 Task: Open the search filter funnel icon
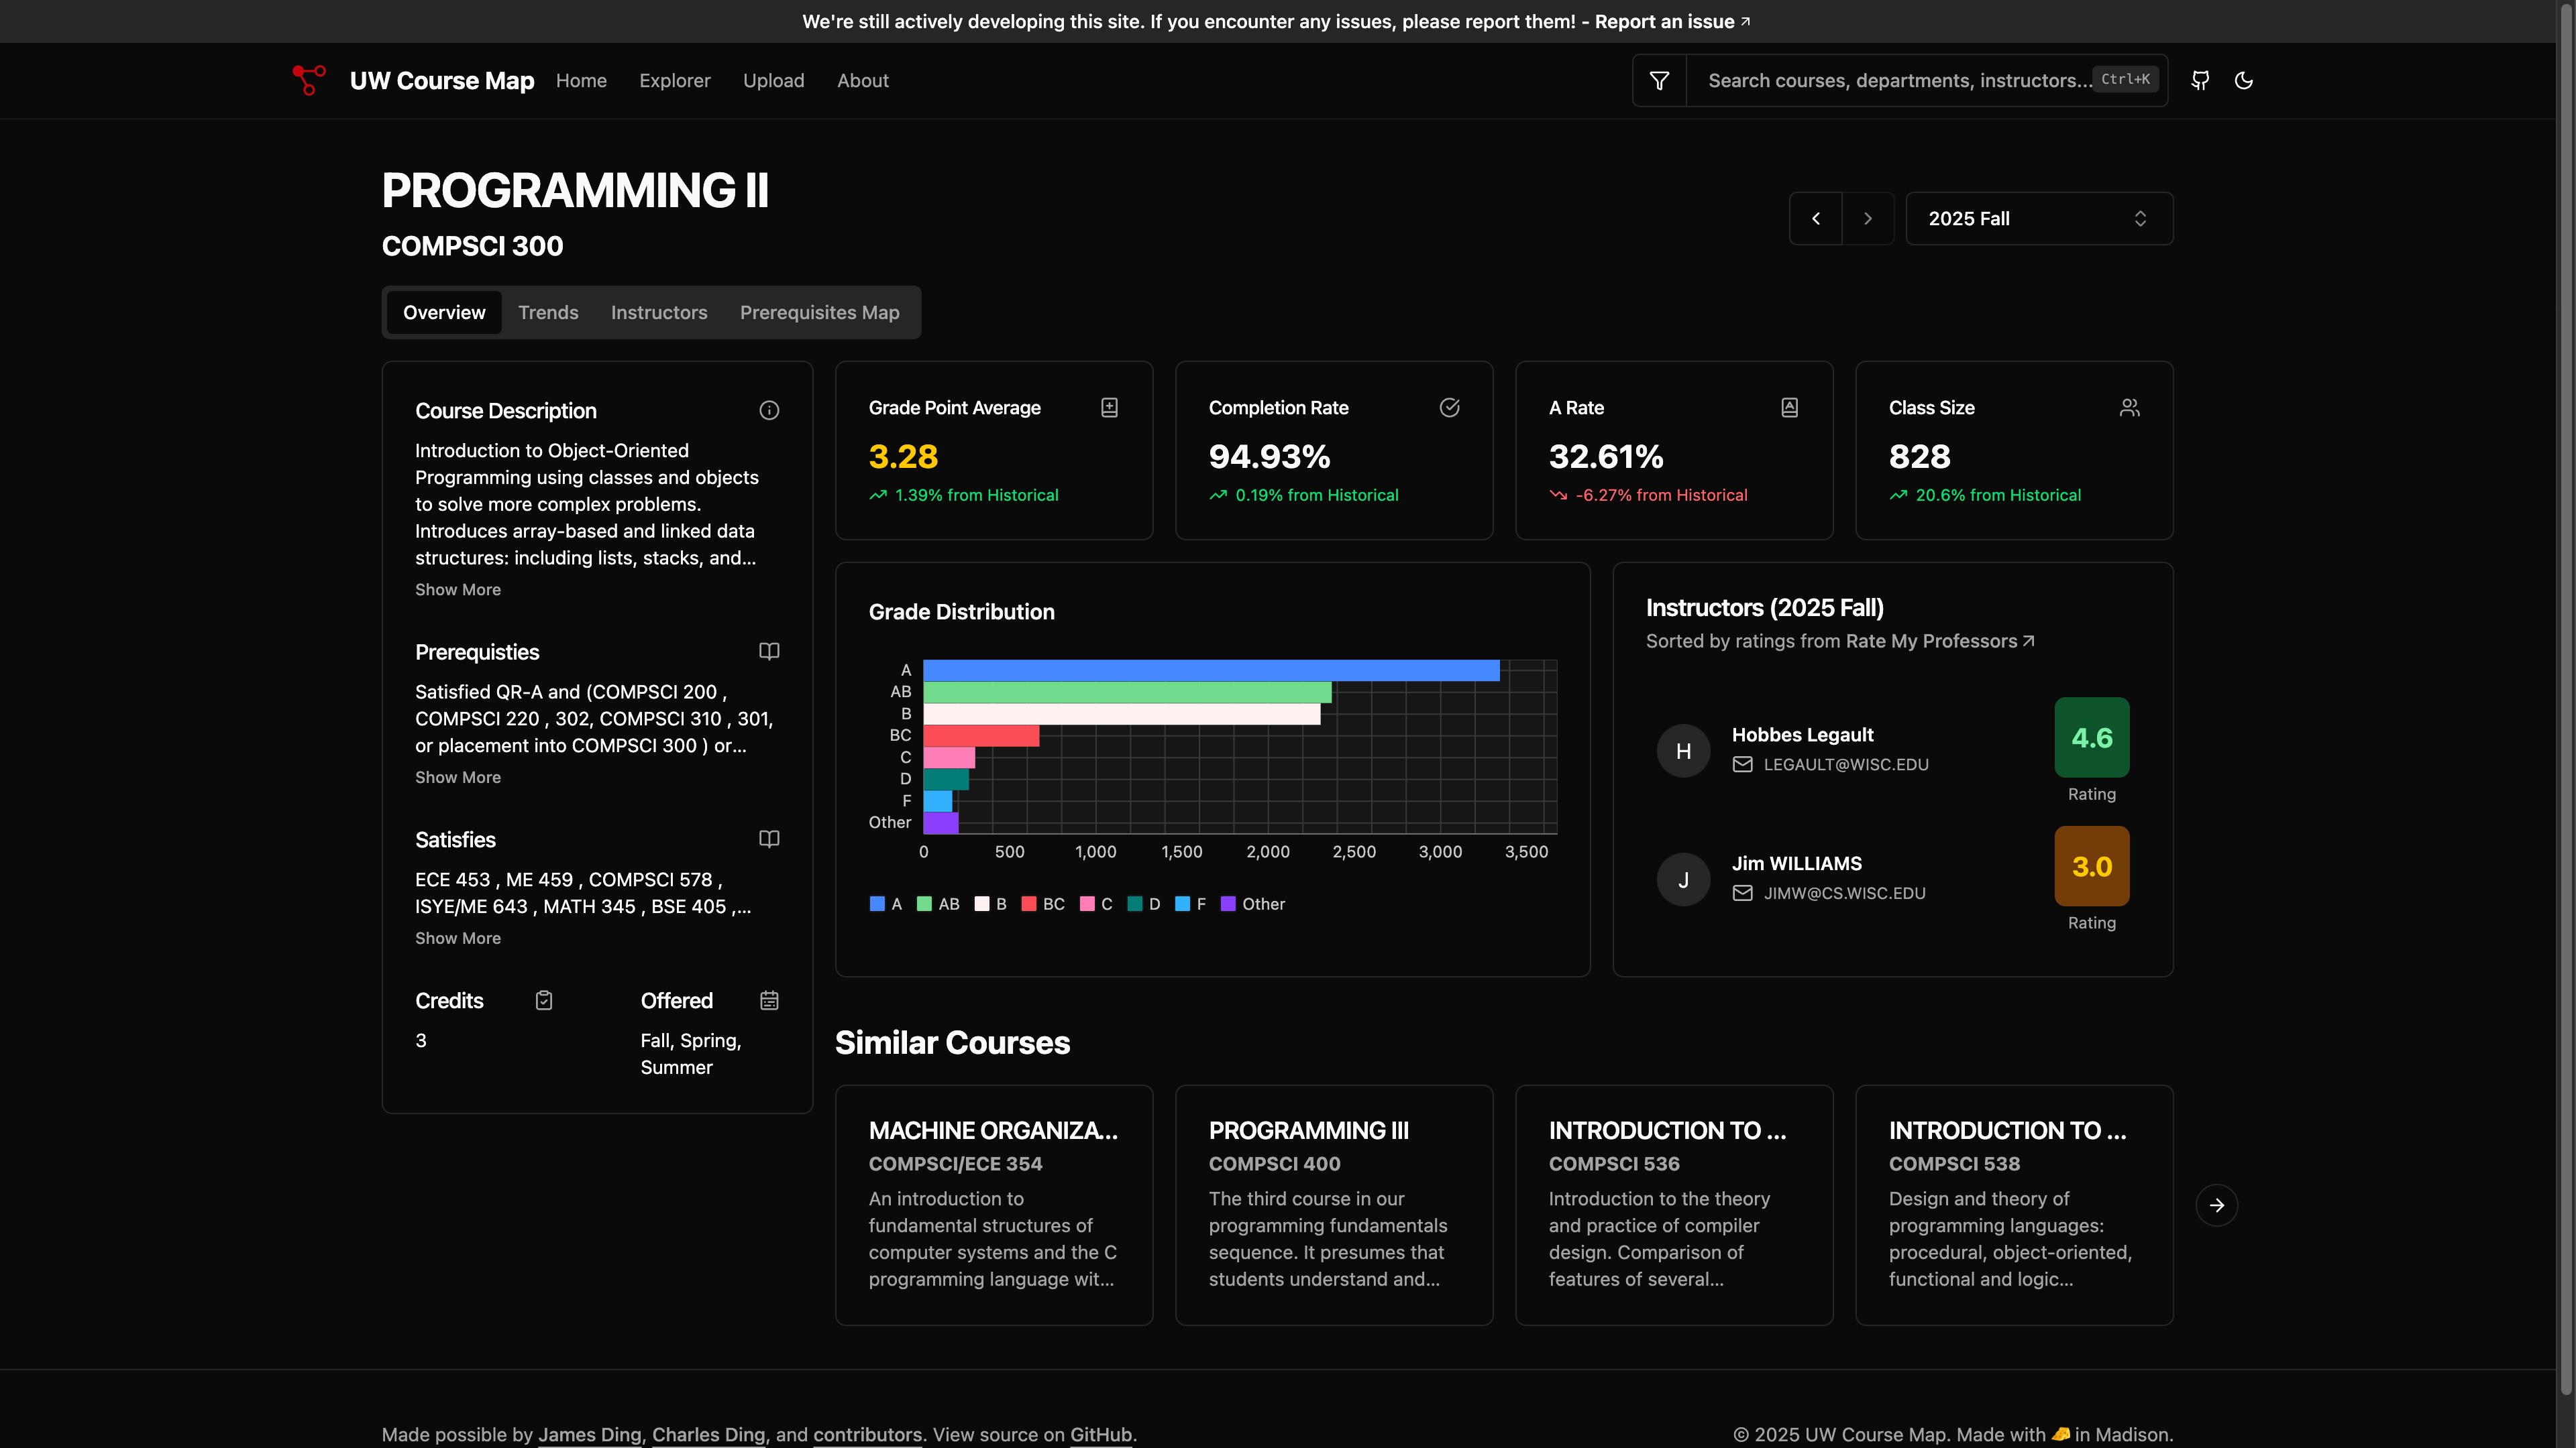pyautogui.click(x=1659, y=80)
